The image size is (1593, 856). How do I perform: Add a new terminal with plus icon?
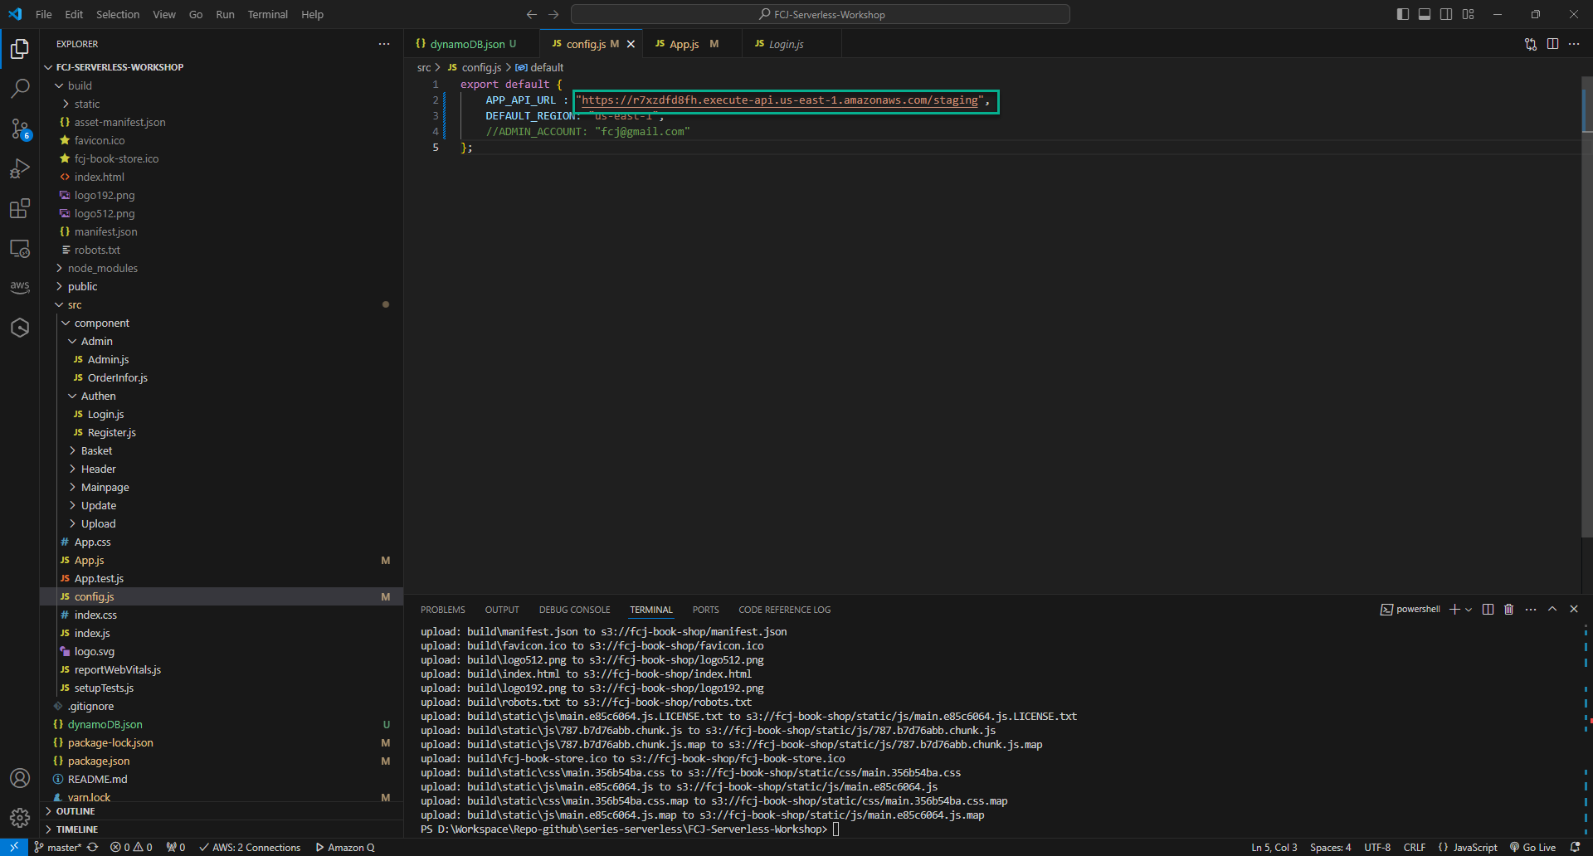point(1454,610)
